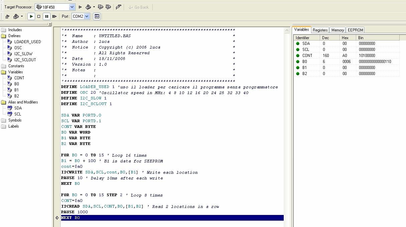
Task: Click the hardware connect plug icon
Action: tap(118, 7)
